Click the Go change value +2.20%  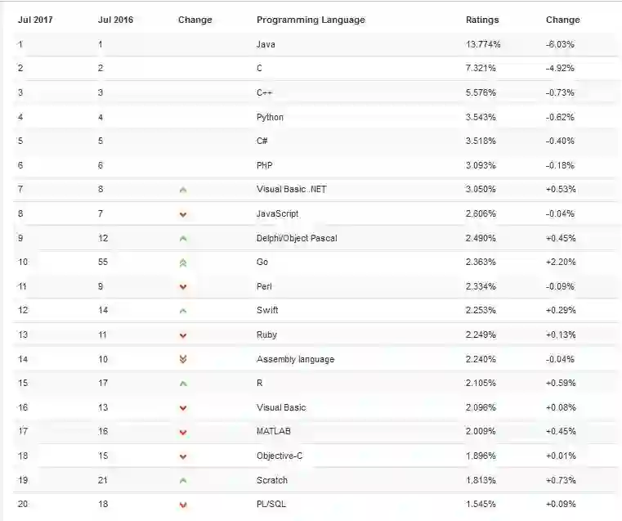561,263
